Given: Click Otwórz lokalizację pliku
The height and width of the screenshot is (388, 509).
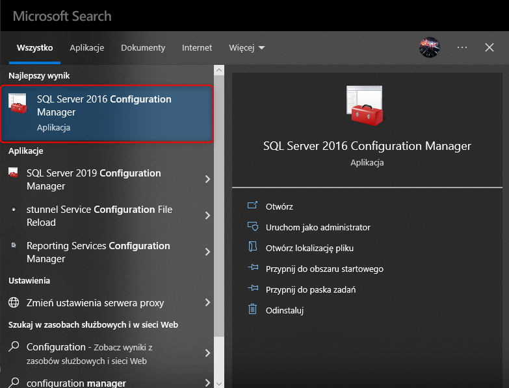Looking at the screenshot, I should (x=309, y=248).
